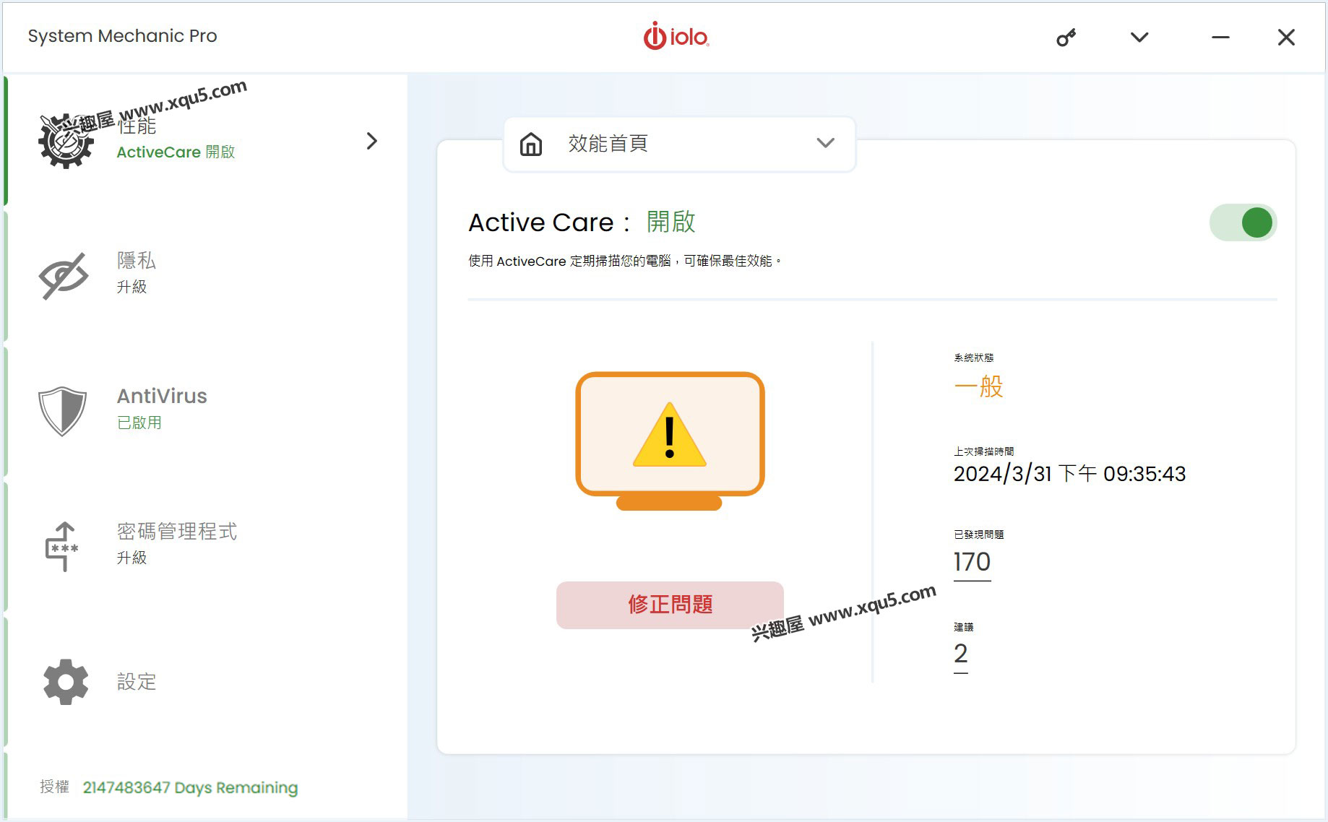Click the performance gear wrench icon
The image size is (1328, 822).
point(66,141)
